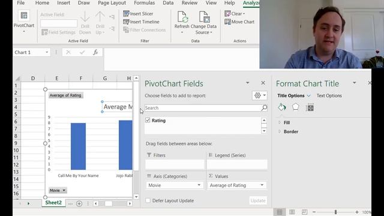The image size is (384, 216).
Task: Open Filter Connections
Action: click(145, 30)
